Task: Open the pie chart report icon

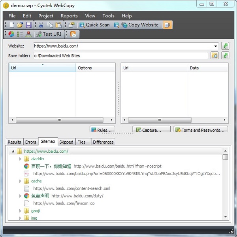Action: 11,34
